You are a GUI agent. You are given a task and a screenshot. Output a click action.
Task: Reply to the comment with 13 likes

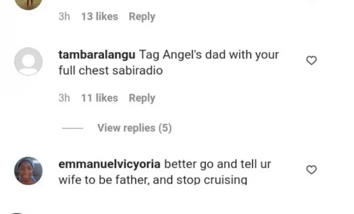pyautogui.click(x=142, y=17)
